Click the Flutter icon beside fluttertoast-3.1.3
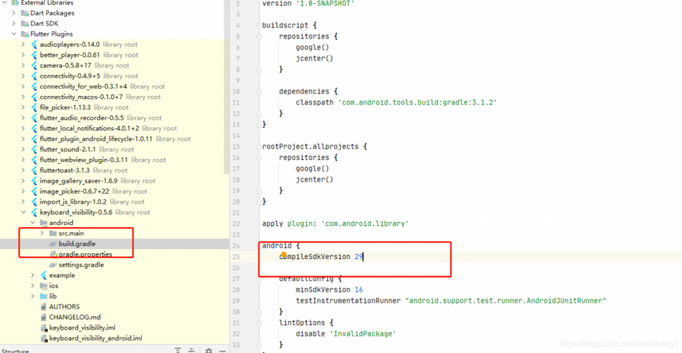 click(34, 171)
